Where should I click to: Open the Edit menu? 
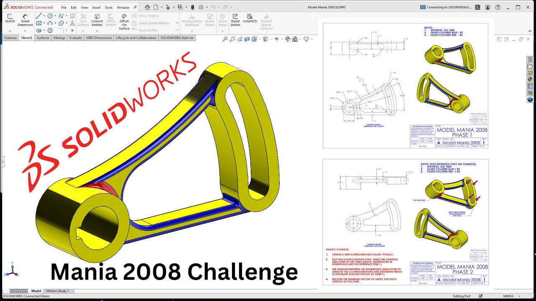click(x=74, y=8)
